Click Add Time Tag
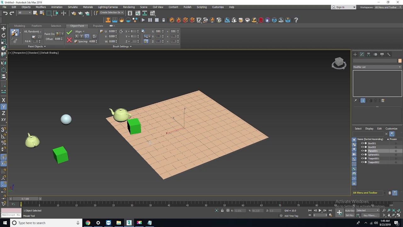The width and height of the screenshot is (403, 227). click(x=291, y=216)
